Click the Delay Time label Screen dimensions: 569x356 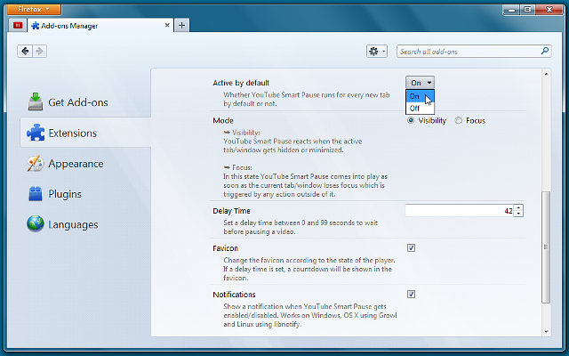click(231, 211)
